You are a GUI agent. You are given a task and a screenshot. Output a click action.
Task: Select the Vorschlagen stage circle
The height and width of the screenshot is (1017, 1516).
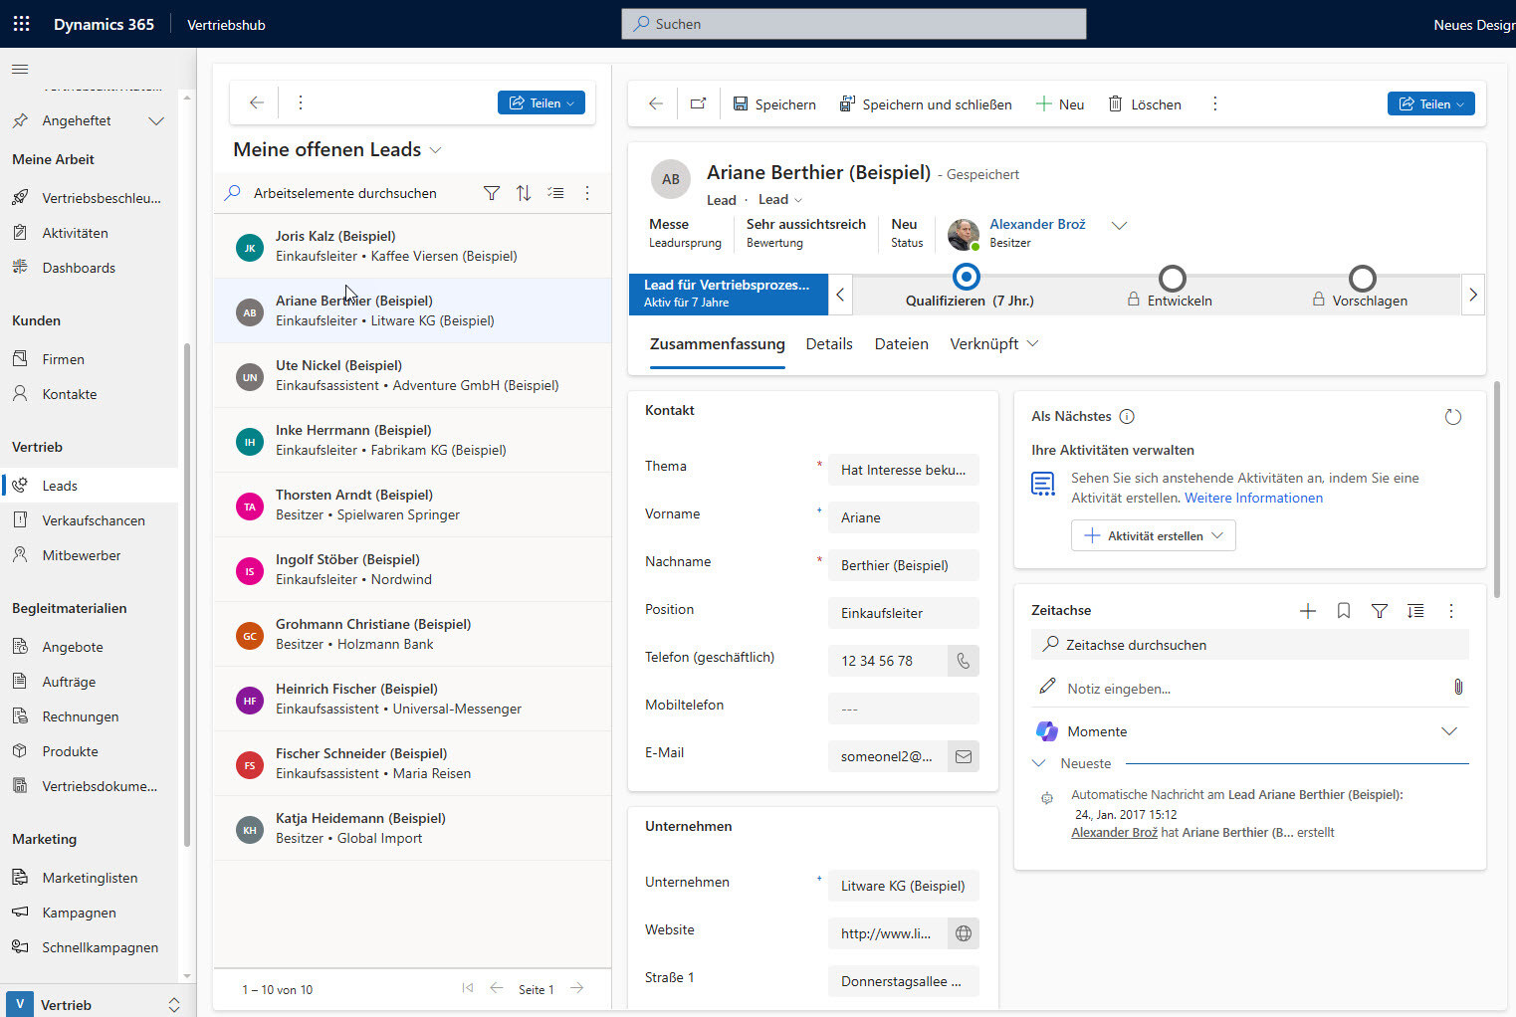pos(1362,278)
